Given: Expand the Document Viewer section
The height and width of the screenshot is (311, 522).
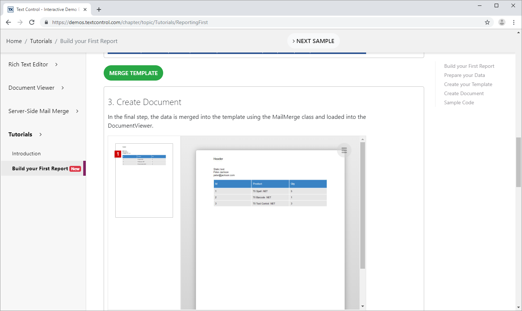Looking at the screenshot, I should [x=37, y=88].
